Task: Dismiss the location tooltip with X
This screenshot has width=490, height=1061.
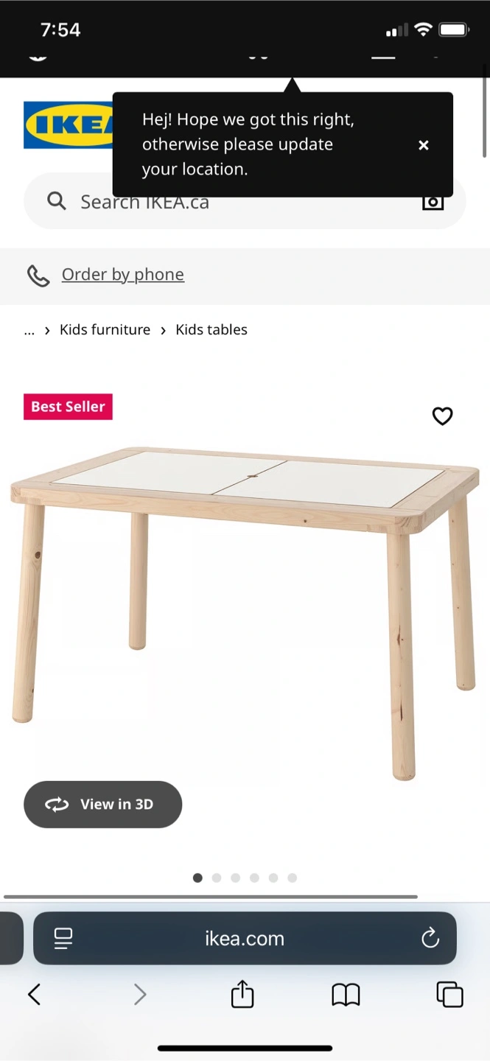Action: (424, 145)
